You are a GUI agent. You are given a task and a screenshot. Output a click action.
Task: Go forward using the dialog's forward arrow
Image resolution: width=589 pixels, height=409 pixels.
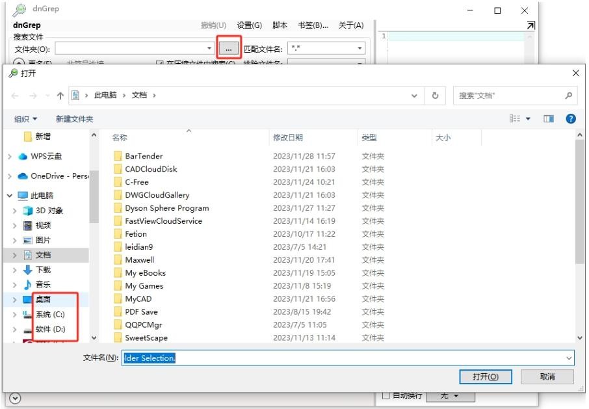point(33,96)
